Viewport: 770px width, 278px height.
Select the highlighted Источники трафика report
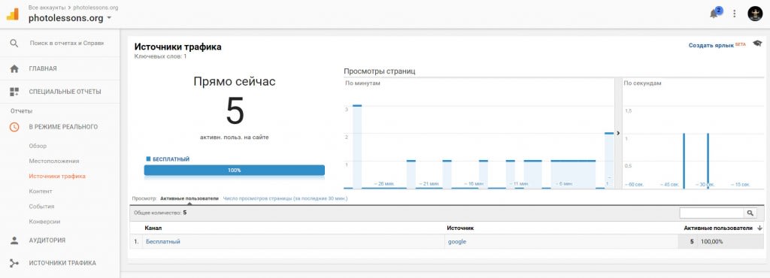pyautogui.click(x=57, y=176)
